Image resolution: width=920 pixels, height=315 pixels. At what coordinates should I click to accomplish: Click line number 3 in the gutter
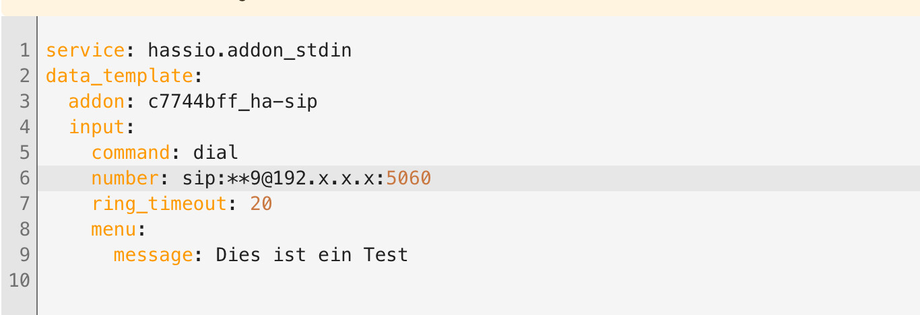click(x=25, y=102)
